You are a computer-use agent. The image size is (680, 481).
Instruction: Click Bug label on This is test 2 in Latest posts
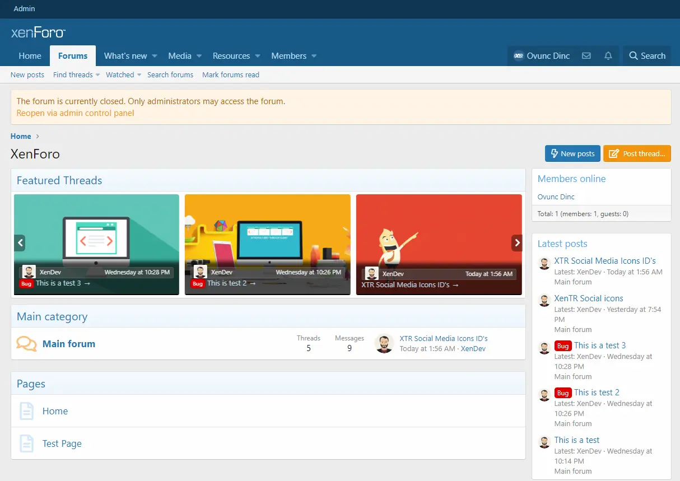coord(563,393)
